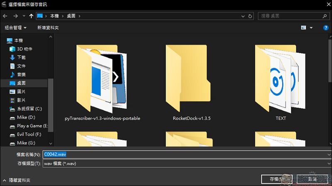Click the refresh icon beside address bar
The height and width of the screenshot is (186, 332).
251,16
